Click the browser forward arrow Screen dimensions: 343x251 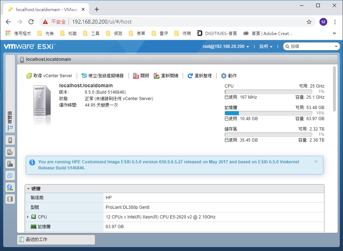pyautogui.click(x=20, y=22)
